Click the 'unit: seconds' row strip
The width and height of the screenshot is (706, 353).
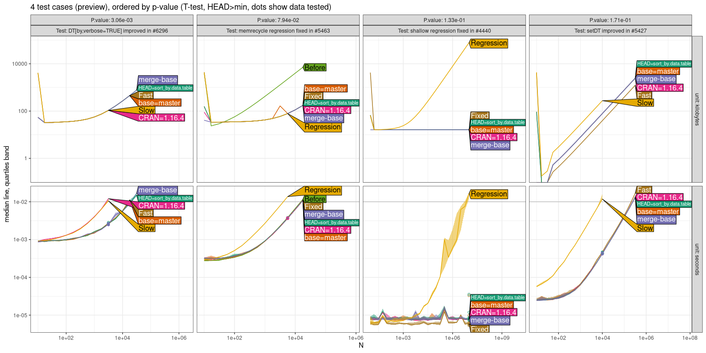pyautogui.click(x=697, y=259)
